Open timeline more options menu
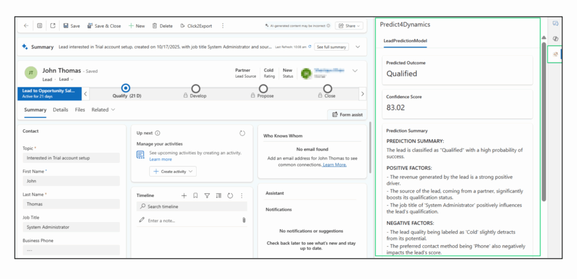 242,196
